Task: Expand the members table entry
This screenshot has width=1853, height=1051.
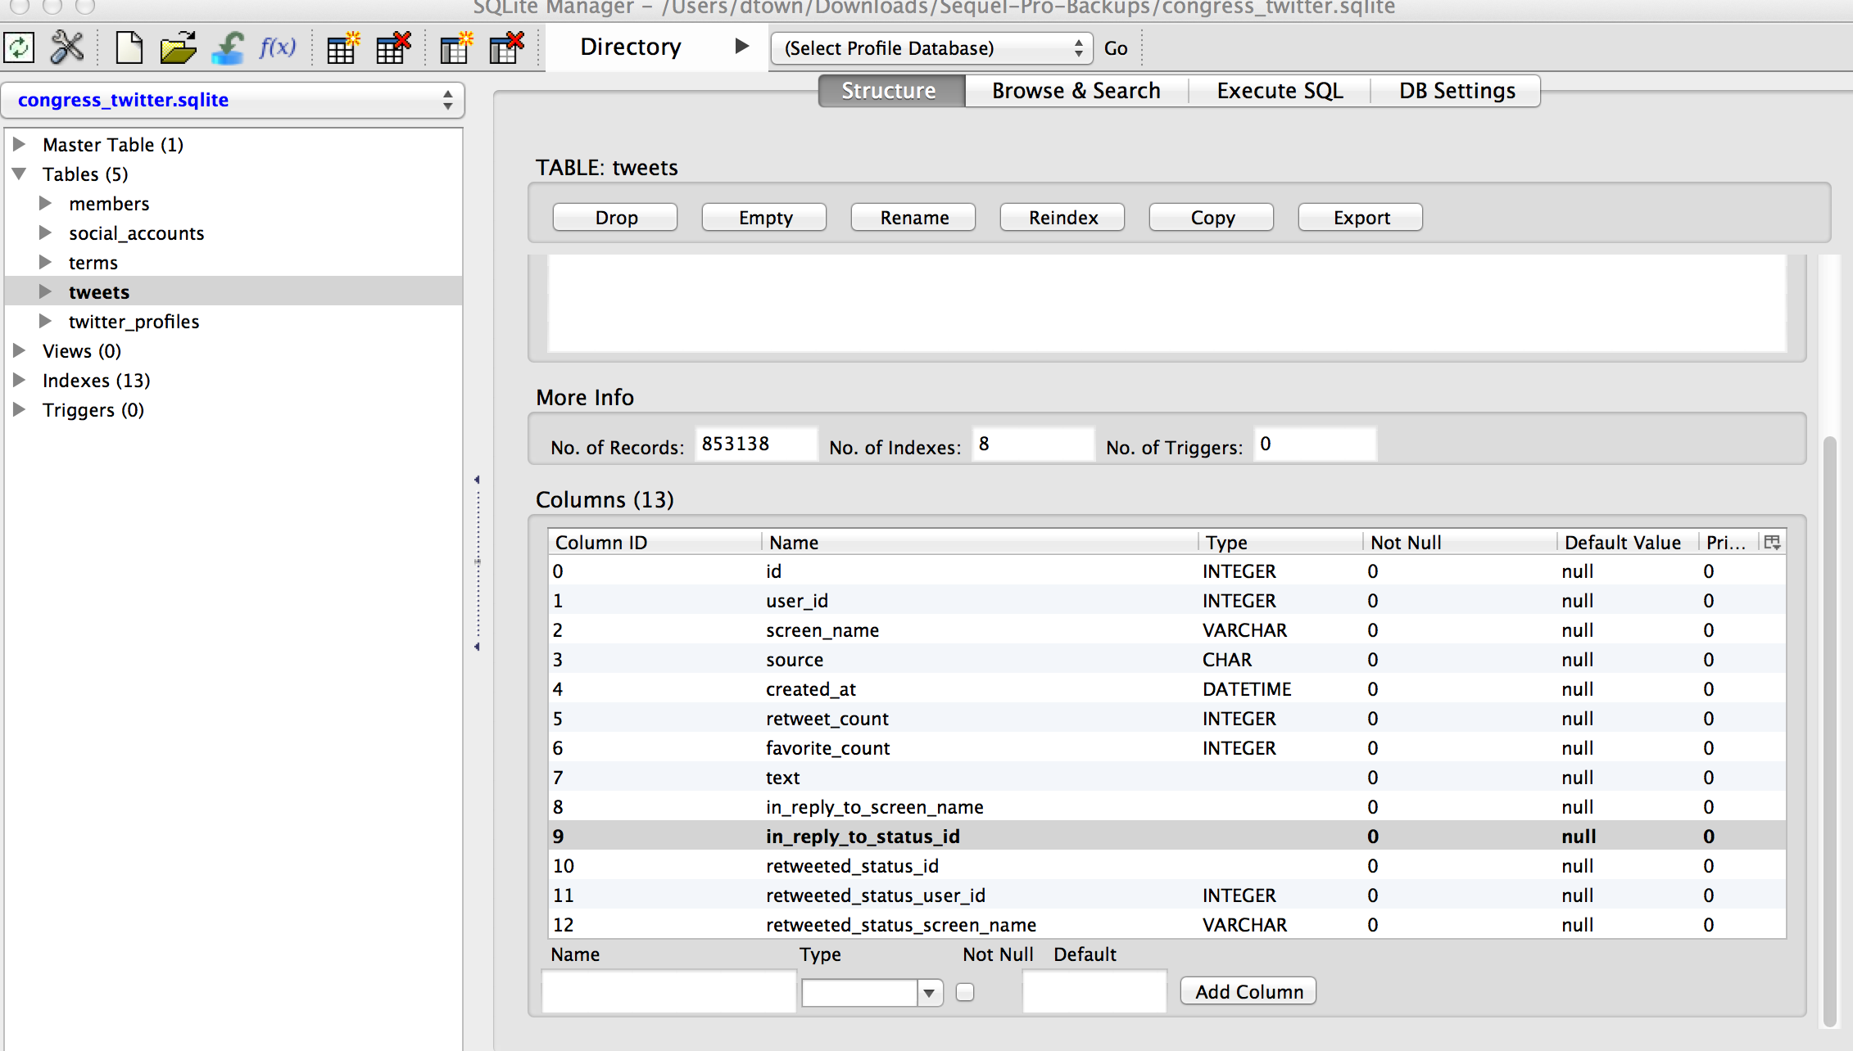Action: click(x=45, y=203)
